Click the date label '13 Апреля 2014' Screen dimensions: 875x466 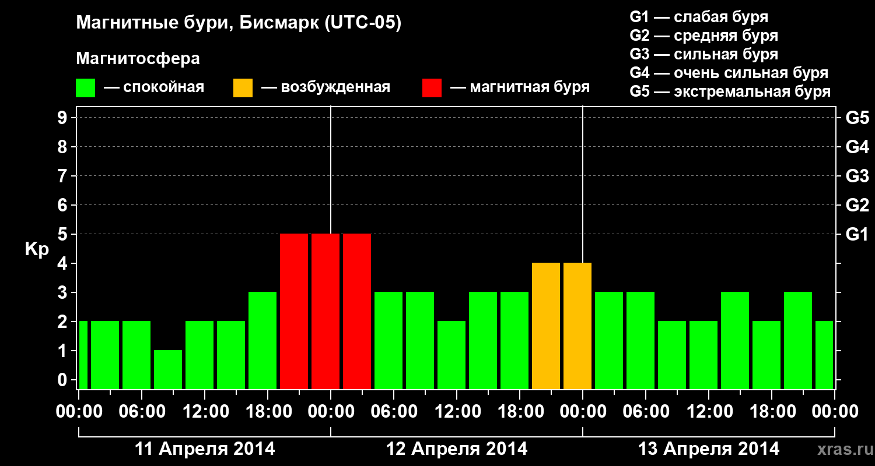(709, 449)
